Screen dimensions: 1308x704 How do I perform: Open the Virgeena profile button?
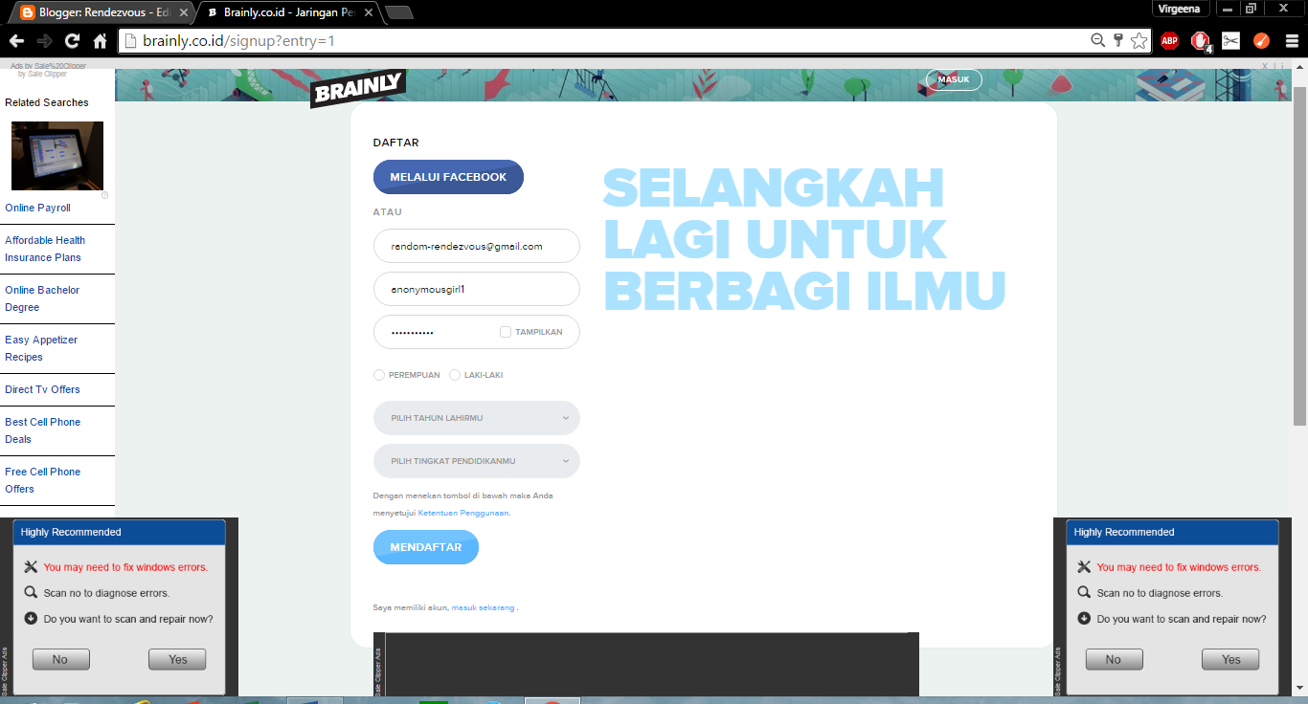click(1183, 9)
